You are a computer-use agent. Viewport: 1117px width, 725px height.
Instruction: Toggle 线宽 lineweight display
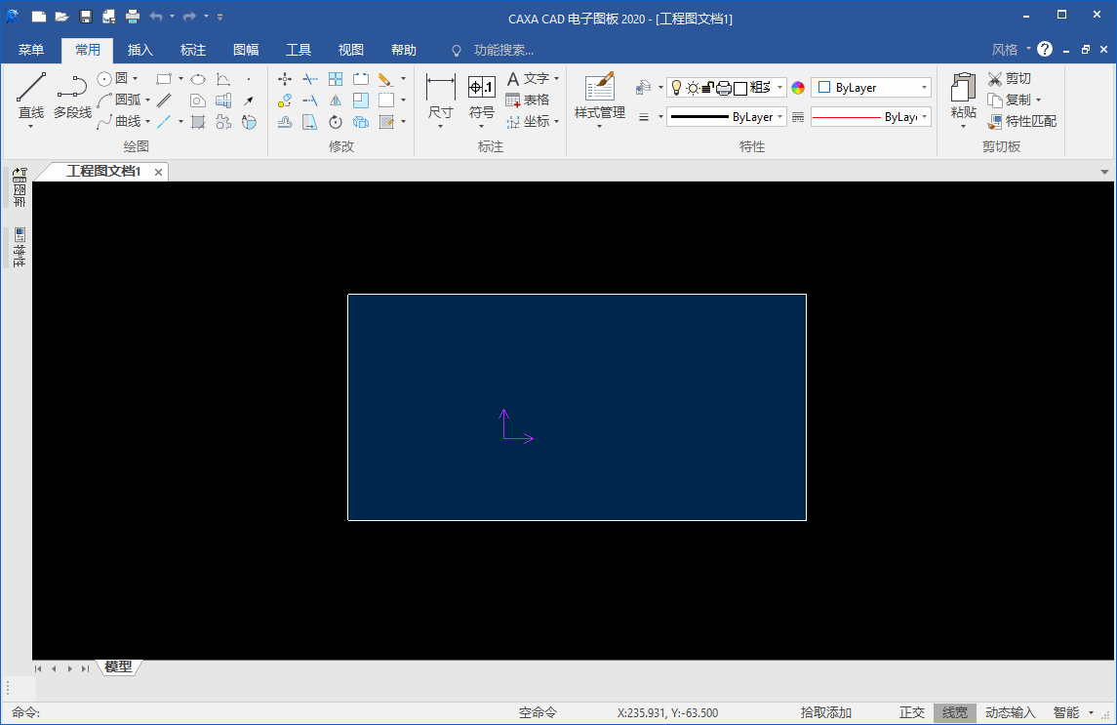click(x=954, y=713)
